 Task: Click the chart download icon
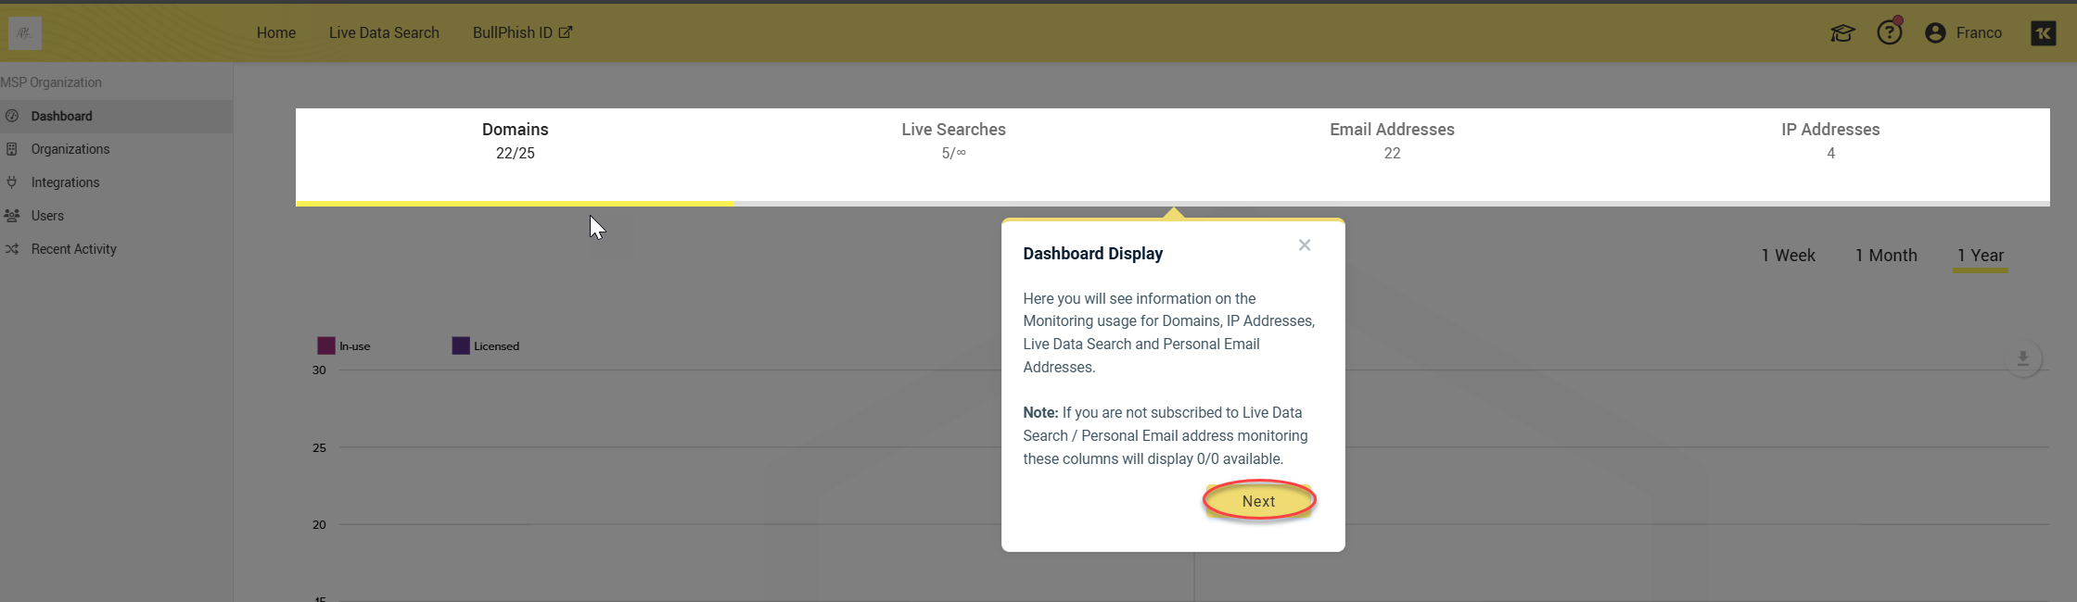click(2023, 358)
